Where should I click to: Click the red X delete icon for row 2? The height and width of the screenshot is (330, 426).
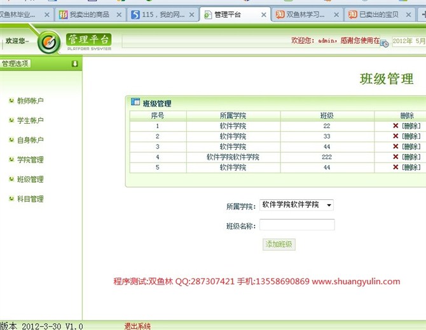tap(395, 136)
